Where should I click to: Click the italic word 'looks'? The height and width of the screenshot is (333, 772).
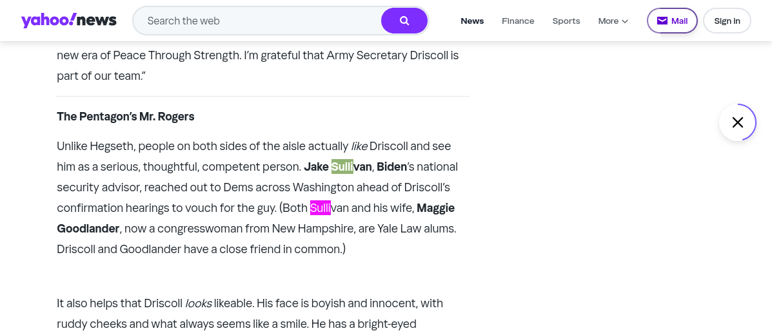tap(198, 303)
